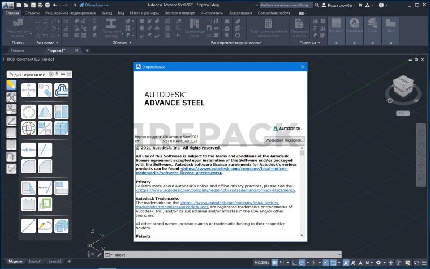Click the Управление лицензией button
430x269 pixels.
tap(285, 139)
